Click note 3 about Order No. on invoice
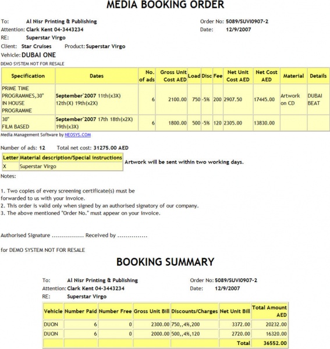The image size is (330, 349). click(x=80, y=213)
